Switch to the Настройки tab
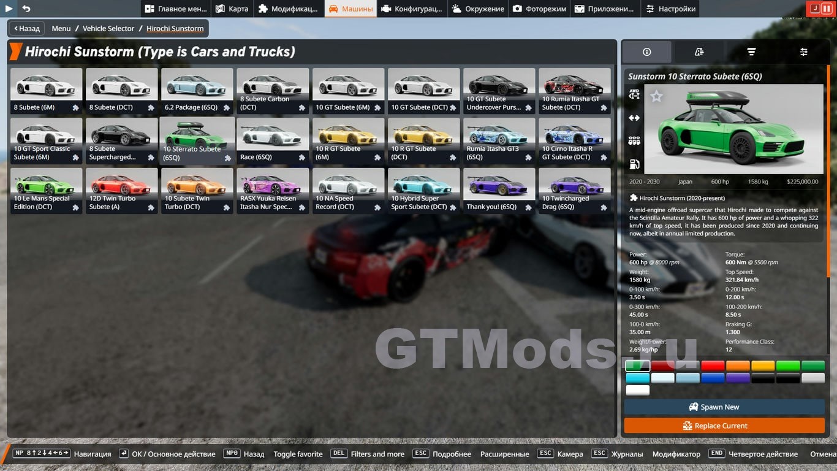This screenshot has height=471, width=837. (670, 9)
